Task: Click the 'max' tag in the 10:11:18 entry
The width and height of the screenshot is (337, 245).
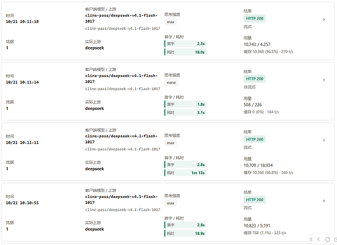Action: [x=171, y=22]
